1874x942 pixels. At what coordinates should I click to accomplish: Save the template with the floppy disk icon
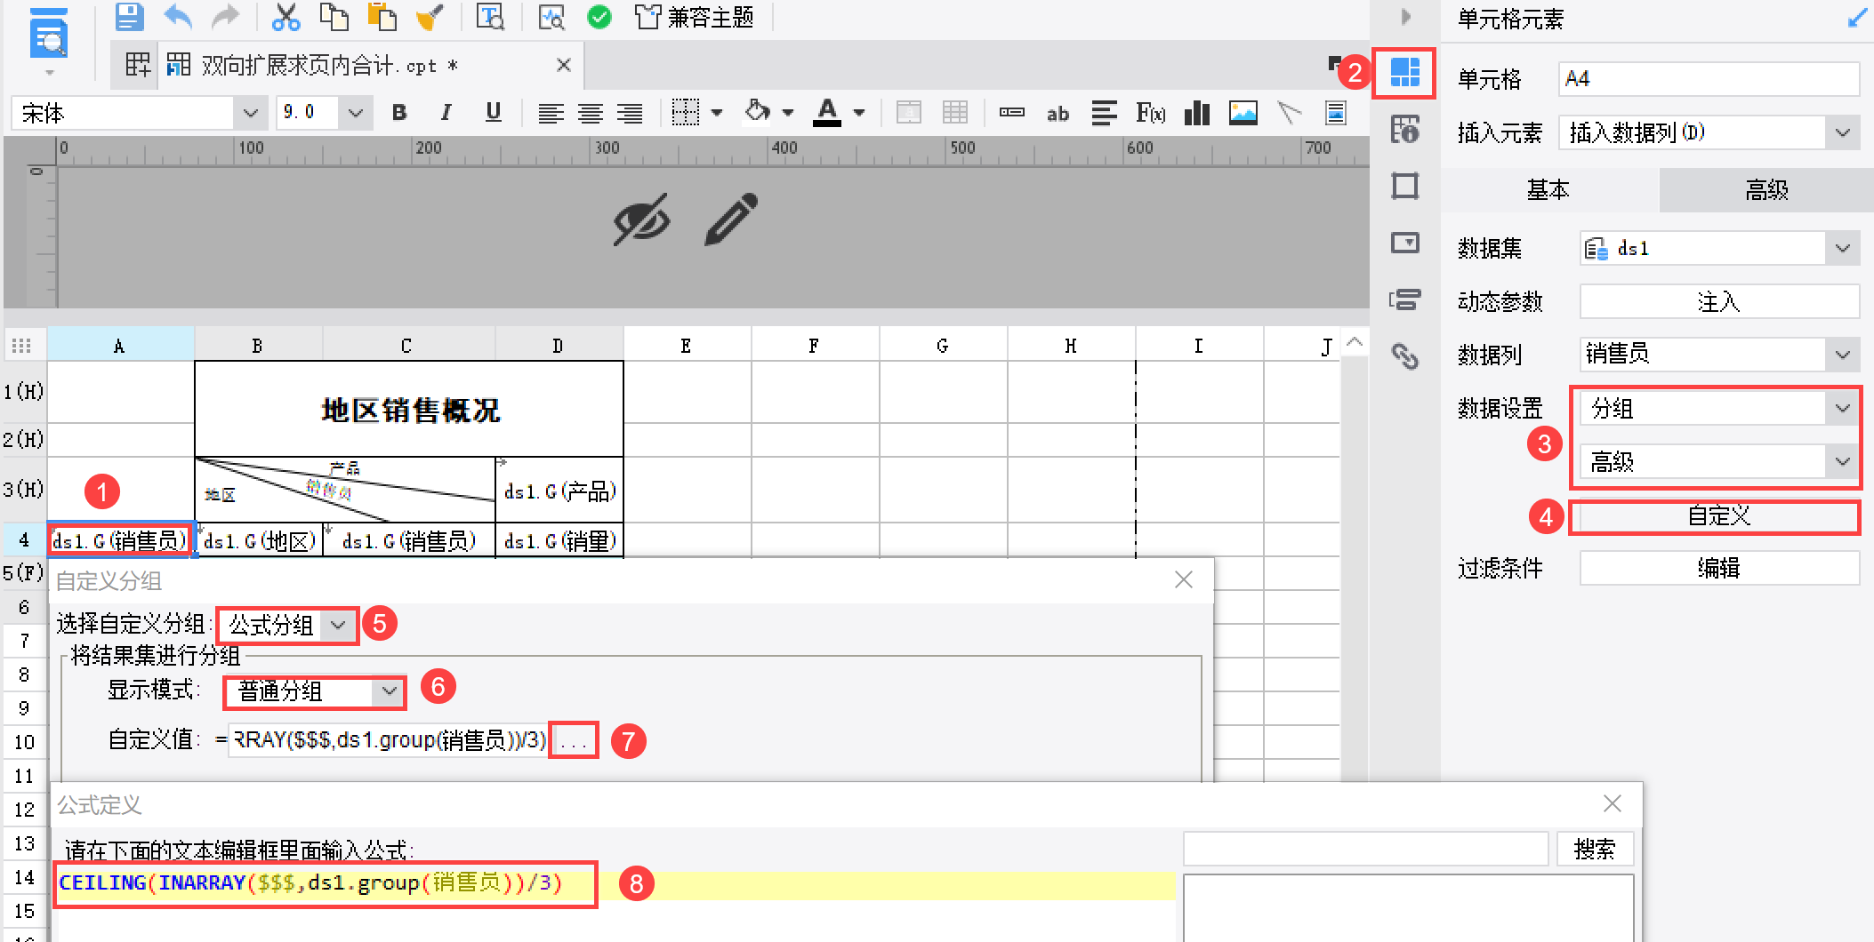point(130,17)
